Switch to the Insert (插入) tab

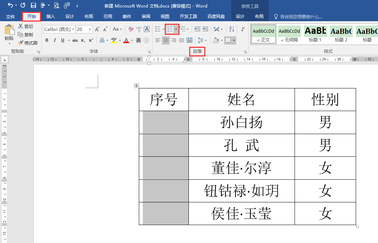point(51,17)
